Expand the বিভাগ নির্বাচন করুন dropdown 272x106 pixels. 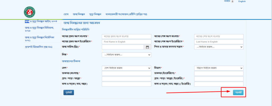(x=219, y=68)
